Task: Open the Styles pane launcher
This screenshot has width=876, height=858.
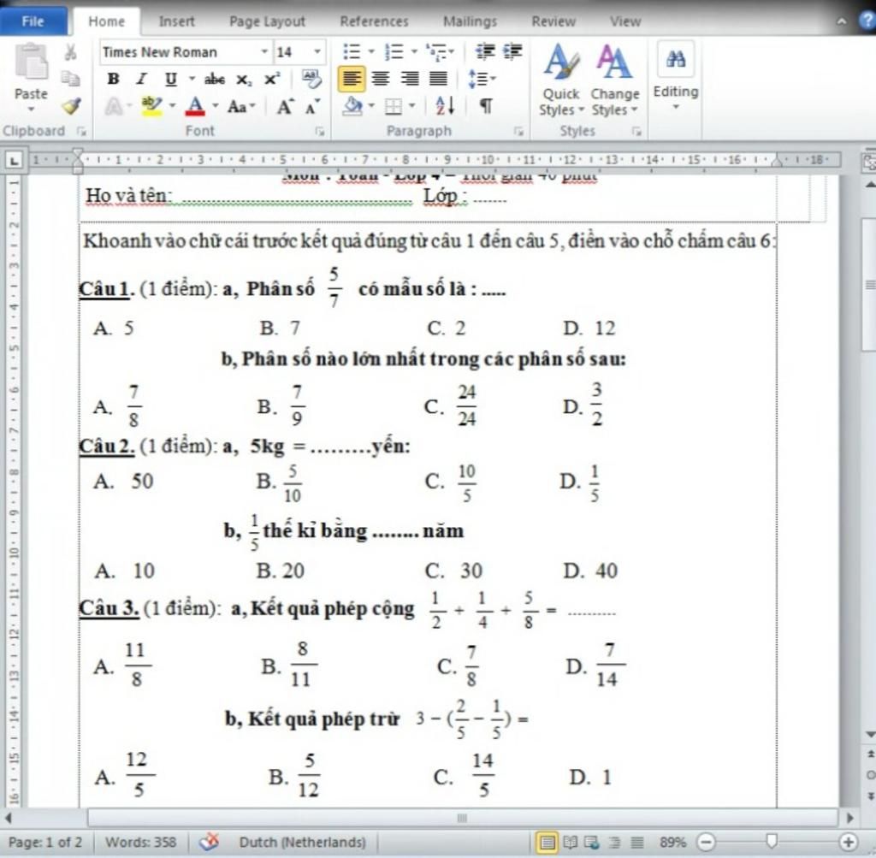Action: pyautogui.click(x=636, y=131)
